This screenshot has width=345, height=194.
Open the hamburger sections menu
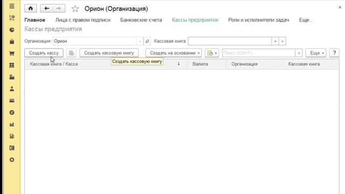[x=12, y=6]
